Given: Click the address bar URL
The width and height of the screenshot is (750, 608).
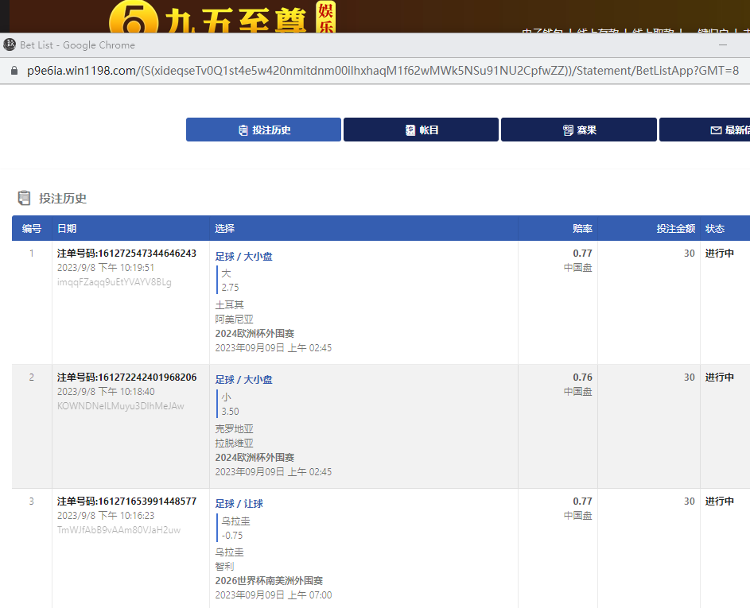Looking at the screenshot, I should [382, 71].
